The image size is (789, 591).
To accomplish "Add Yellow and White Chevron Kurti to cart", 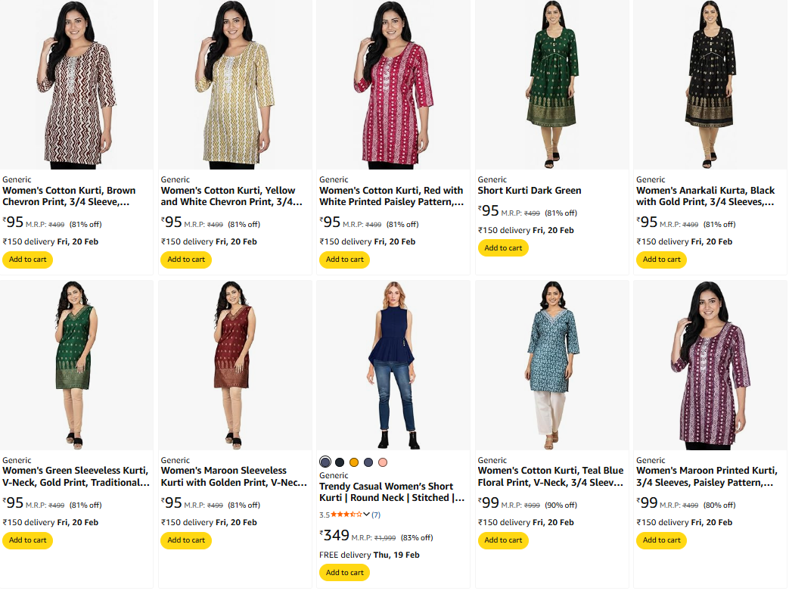I will coord(186,260).
